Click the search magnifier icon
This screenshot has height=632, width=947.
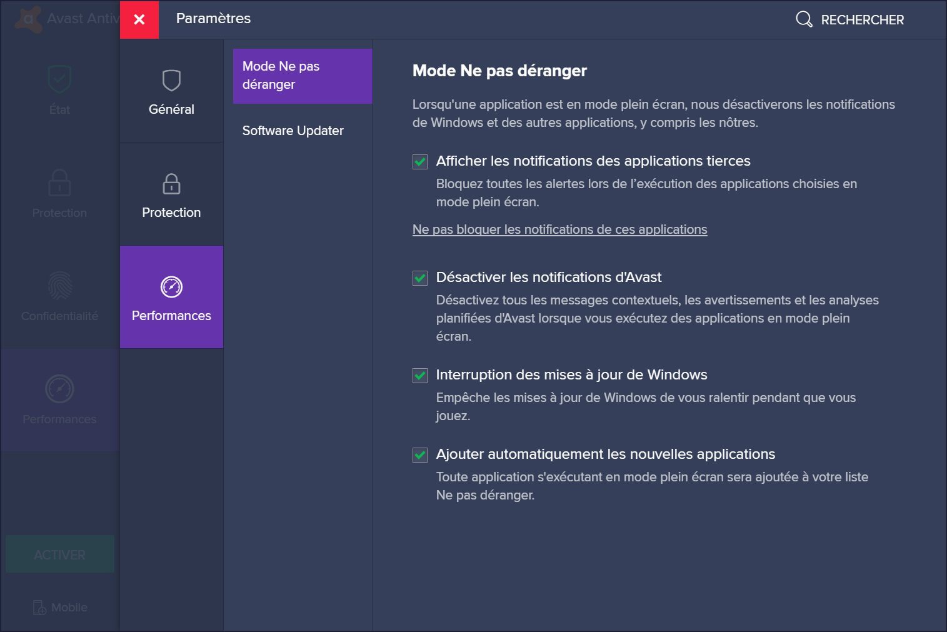click(x=804, y=19)
